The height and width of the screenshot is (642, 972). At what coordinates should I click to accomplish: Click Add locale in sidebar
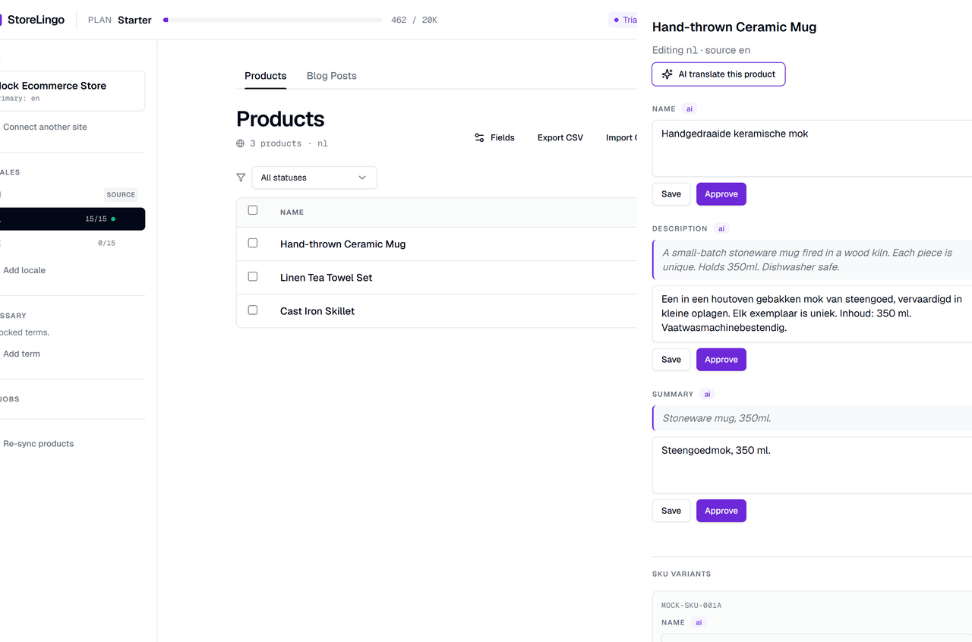pos(24,270)
